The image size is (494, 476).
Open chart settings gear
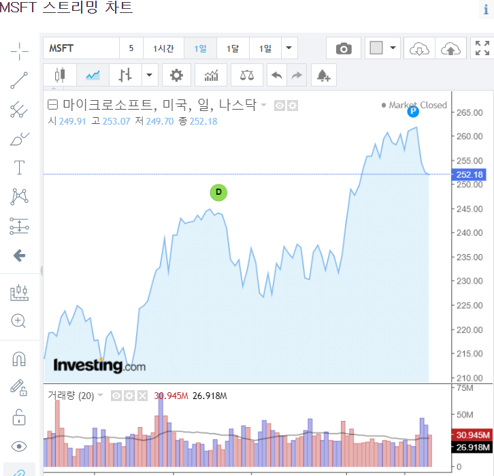(176, 75)
